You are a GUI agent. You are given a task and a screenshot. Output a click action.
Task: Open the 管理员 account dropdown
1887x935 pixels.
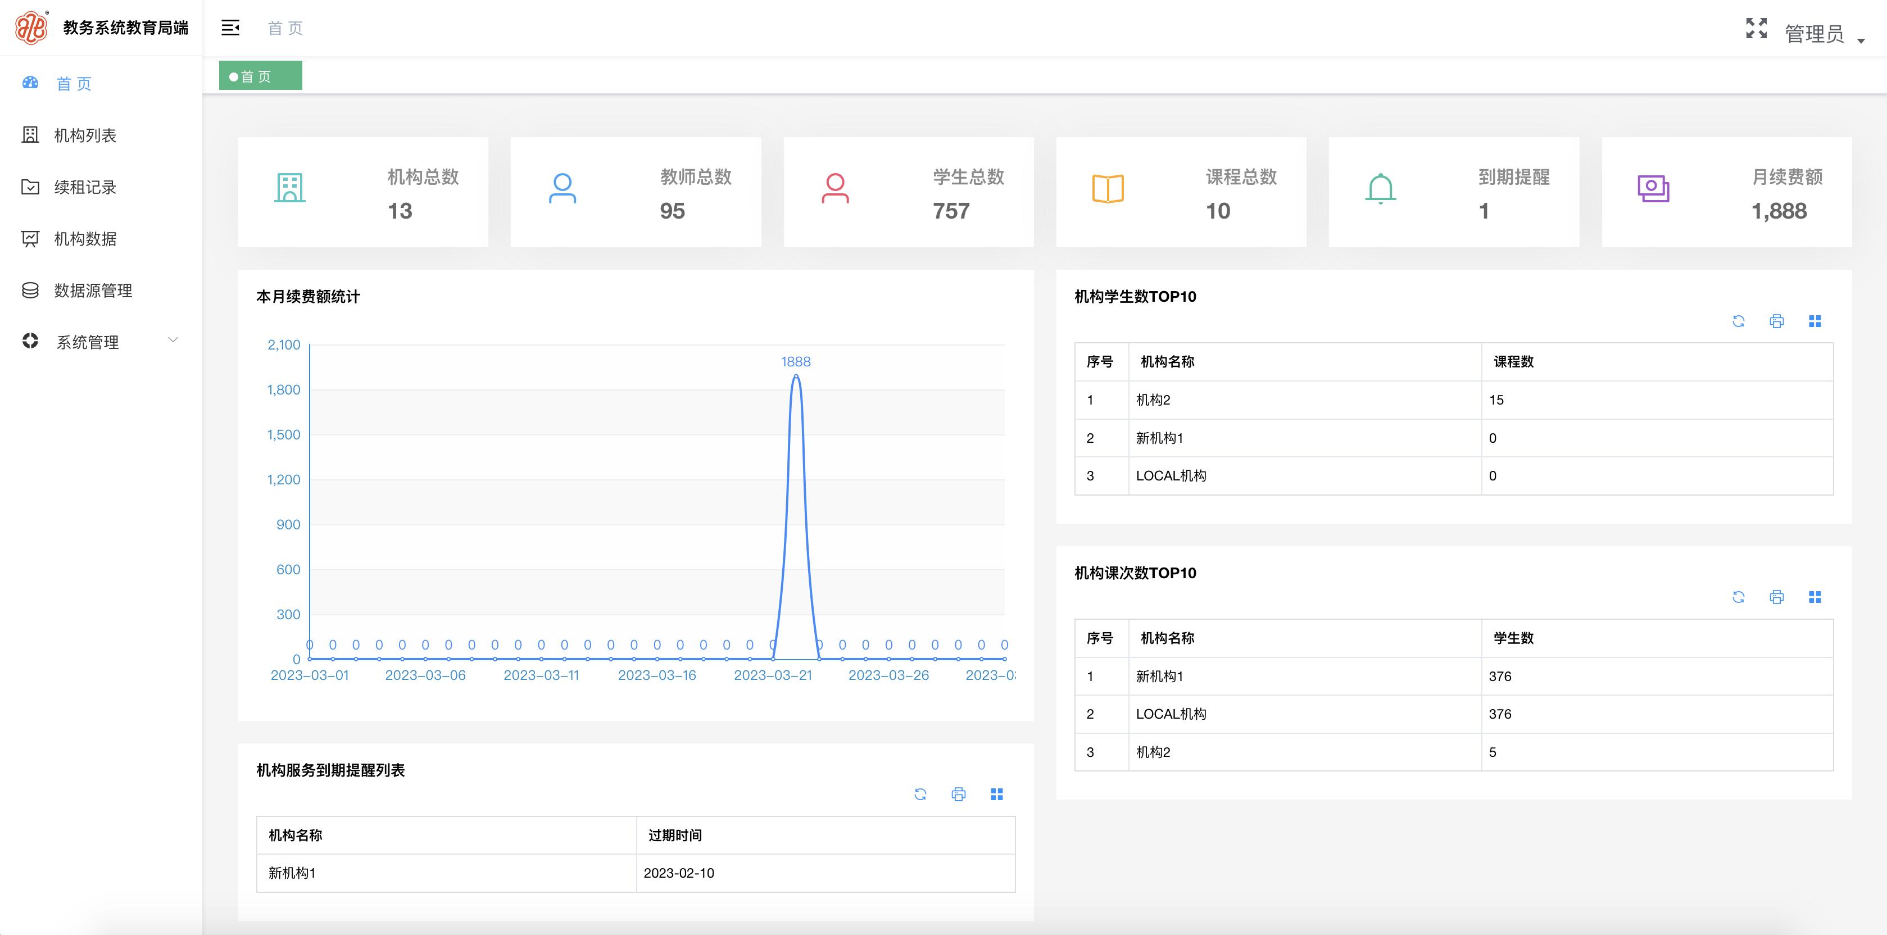click(1817, 34)
